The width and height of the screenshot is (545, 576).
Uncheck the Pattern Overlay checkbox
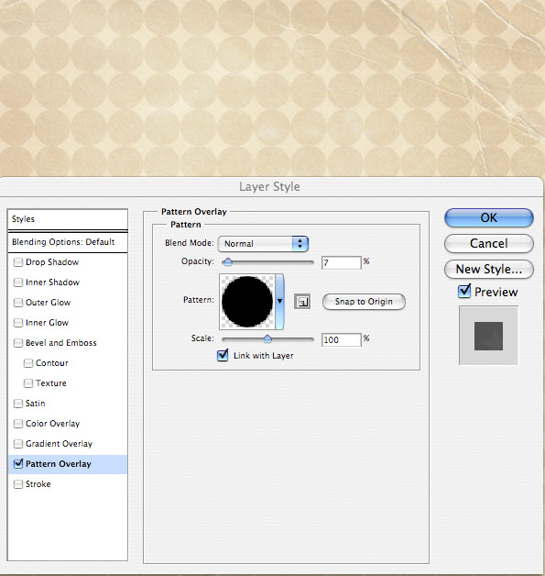pyautogui.click(x=18, y=464)
